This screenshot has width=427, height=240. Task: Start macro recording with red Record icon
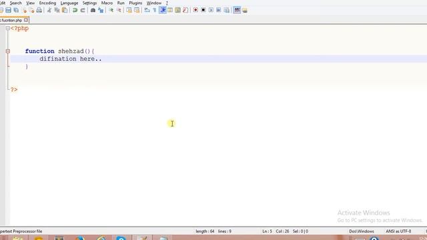[x=195, y=11]
